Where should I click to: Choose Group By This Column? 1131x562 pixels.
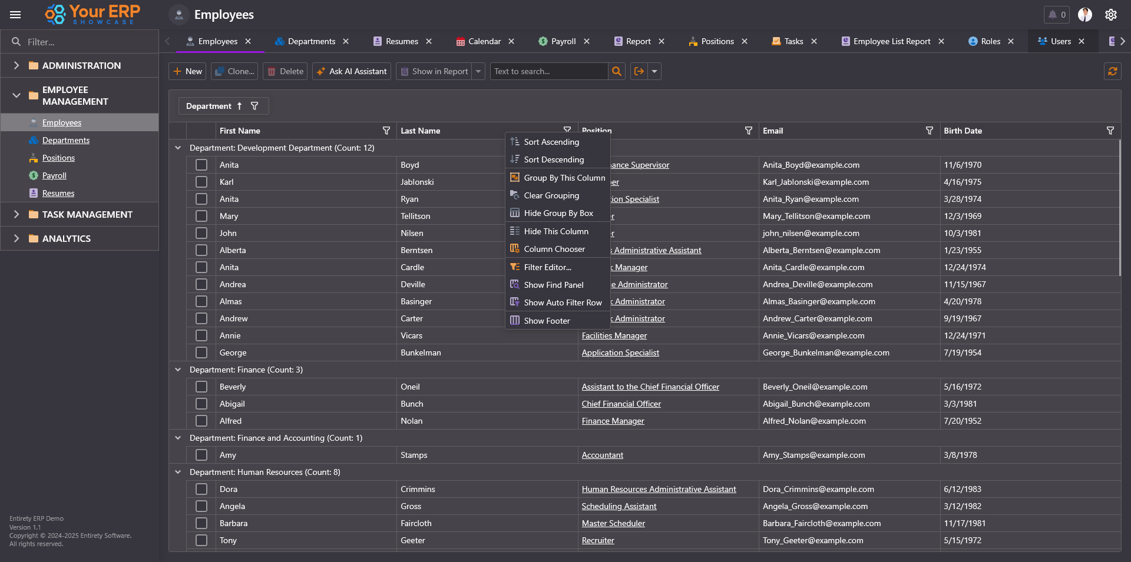(564, 178)
